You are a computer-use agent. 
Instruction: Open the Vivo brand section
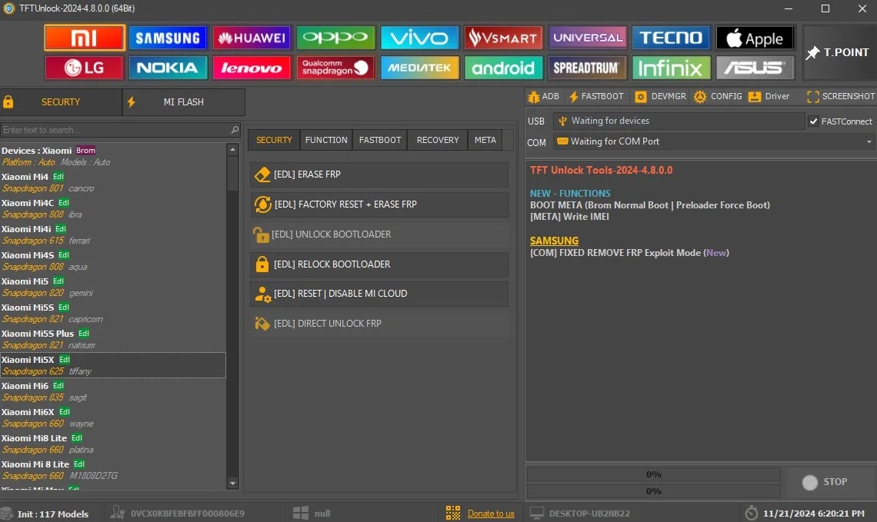tap(419, 38)
